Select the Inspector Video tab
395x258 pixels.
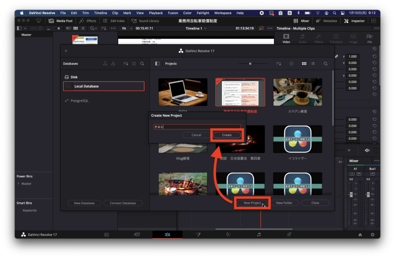[x=286, y=39]
